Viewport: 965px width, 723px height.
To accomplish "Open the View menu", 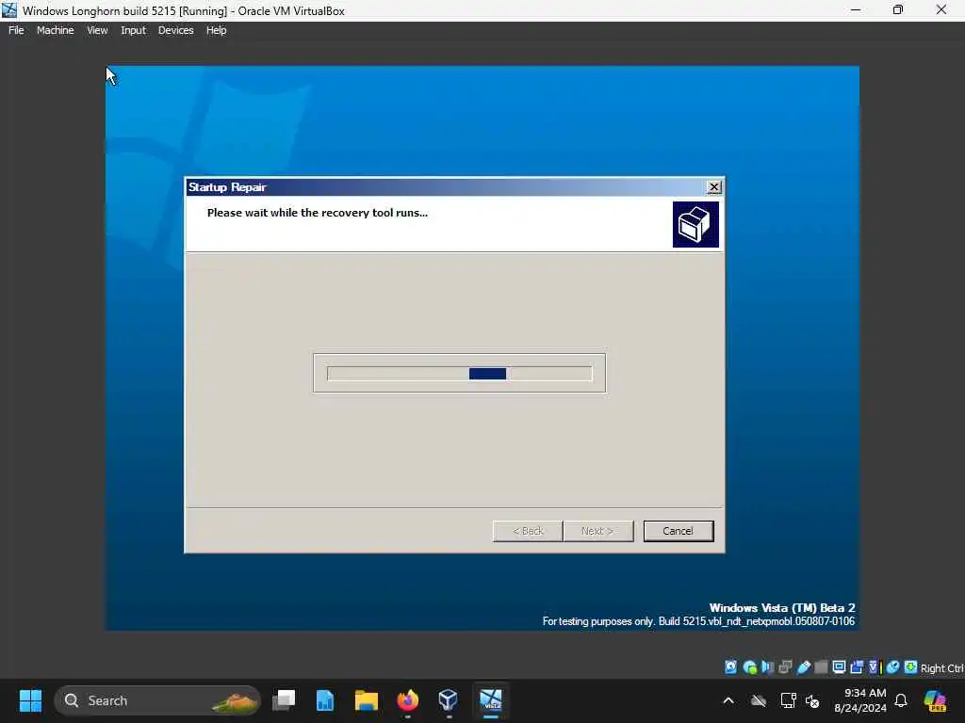I will [x=97, y=30].
